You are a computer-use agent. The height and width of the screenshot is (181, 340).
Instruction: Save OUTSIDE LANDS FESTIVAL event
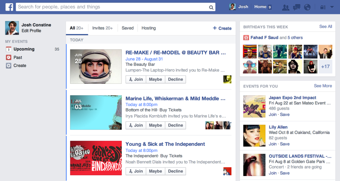[285, 173]
